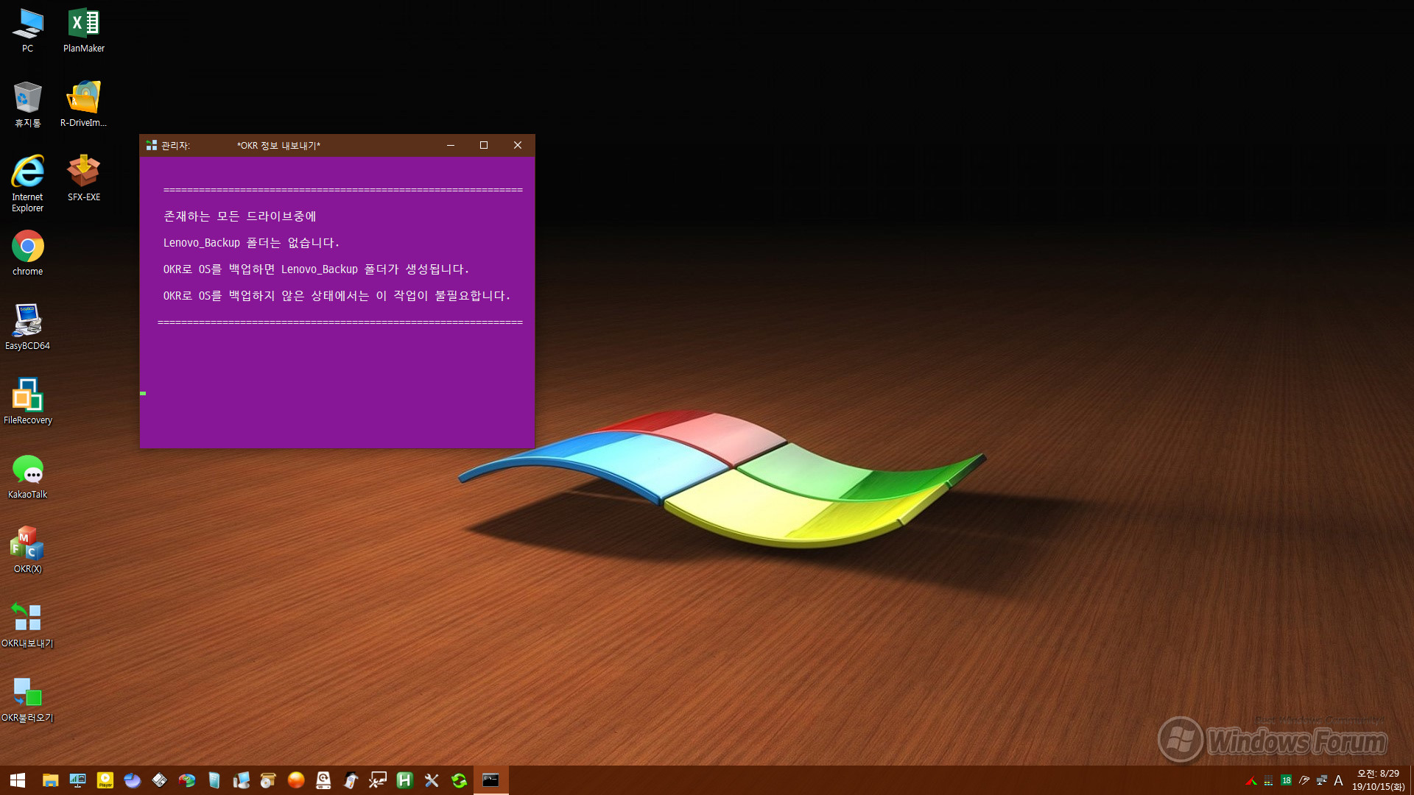Click the Show Desktop sliver at taskbar end
1414x795 pixels.
pyautogui.click(x=1411, y=780)
